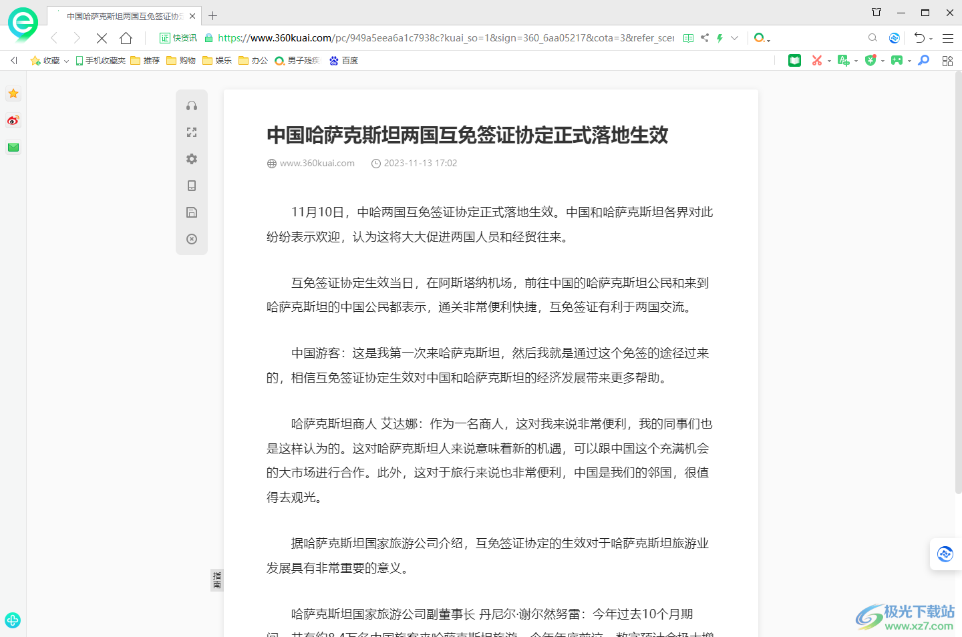Viewport: 962px width, 637px height.
Task: Click the green plus circle icon at sidebar bottom
Action: click(x=12, y=620)
